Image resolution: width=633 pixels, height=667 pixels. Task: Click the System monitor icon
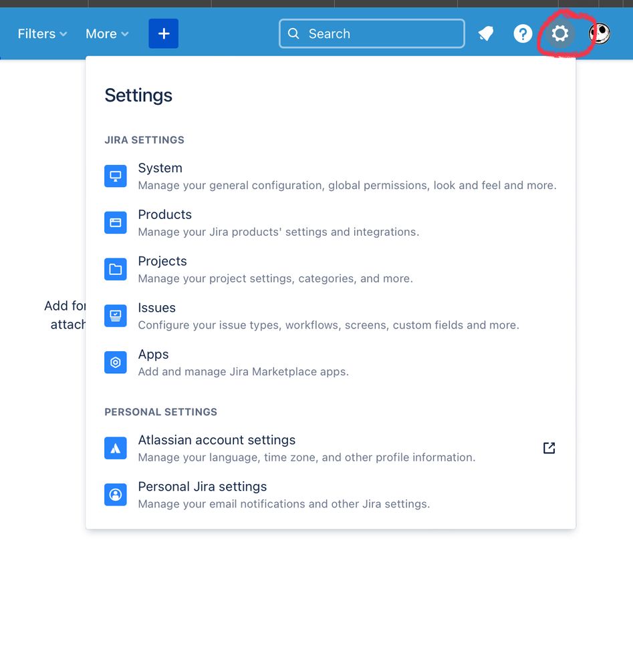click(x=116, y=176)
